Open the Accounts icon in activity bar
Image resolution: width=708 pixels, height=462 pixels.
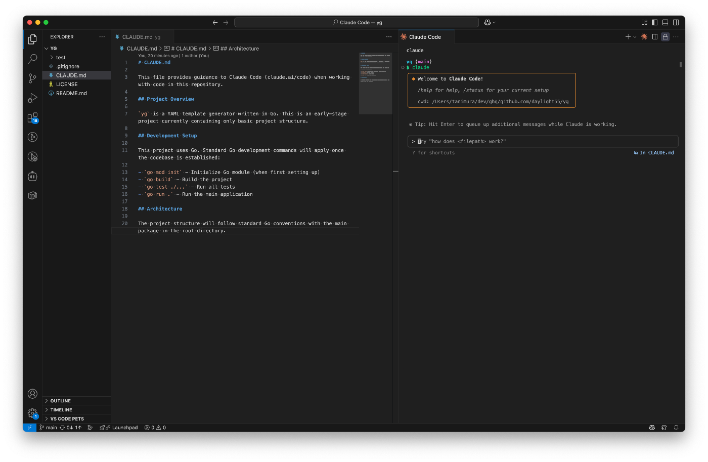pos(32,394)
